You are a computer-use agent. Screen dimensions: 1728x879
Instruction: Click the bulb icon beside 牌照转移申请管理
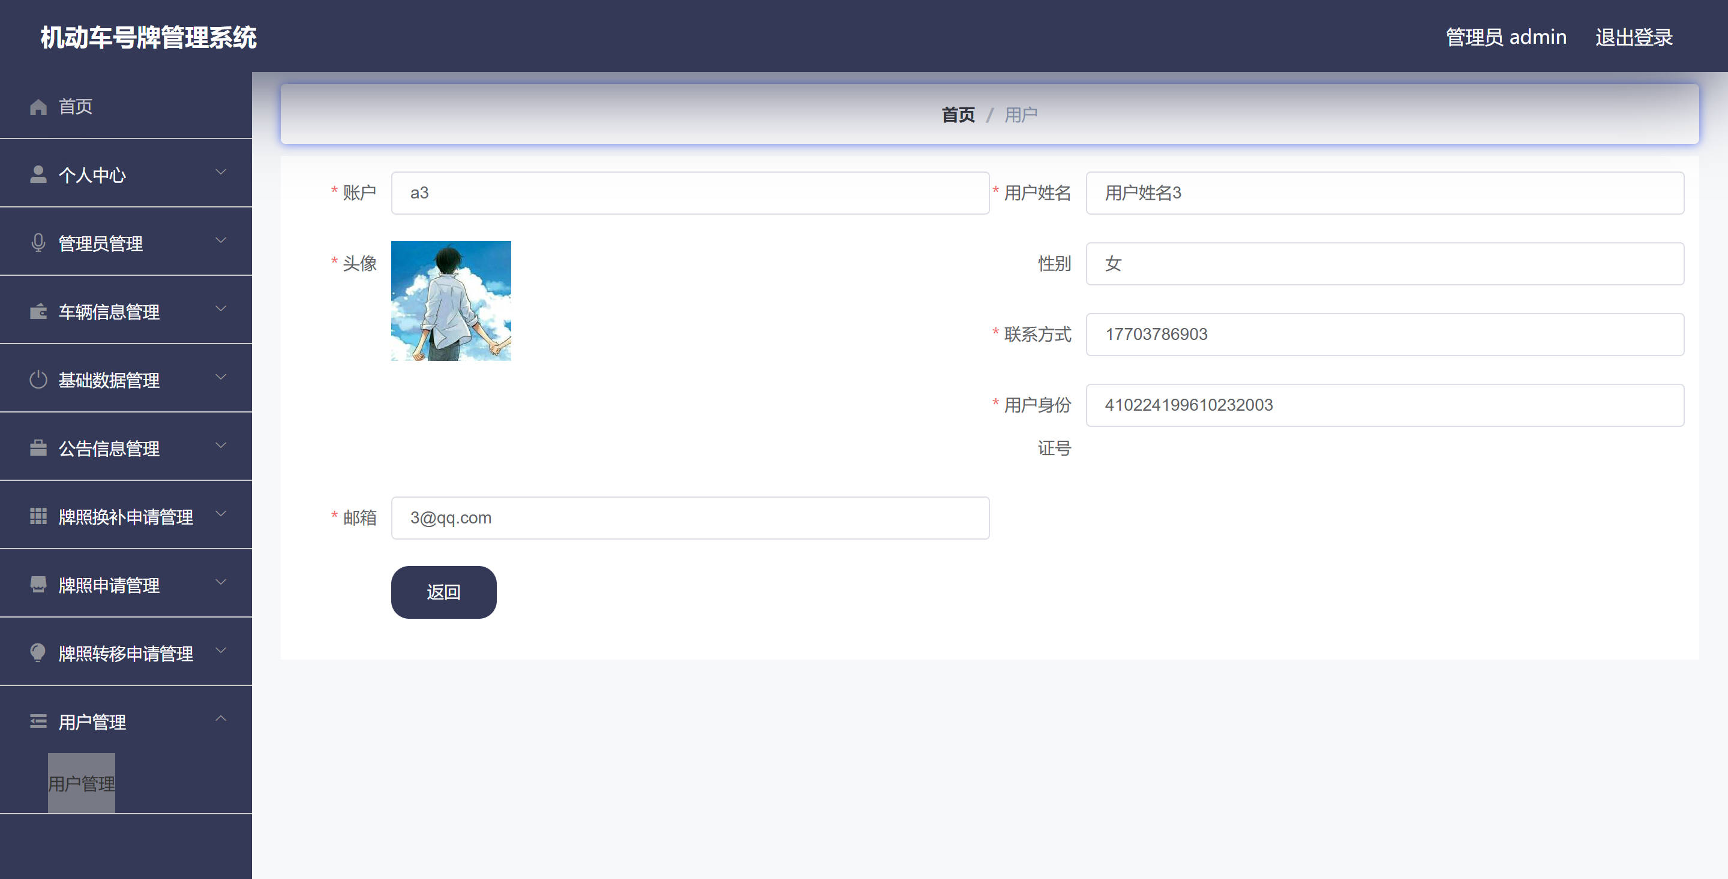tap(38, 654)
